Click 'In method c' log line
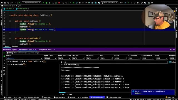The height and width of the screenshot is (100, 178). pos(93,82)
